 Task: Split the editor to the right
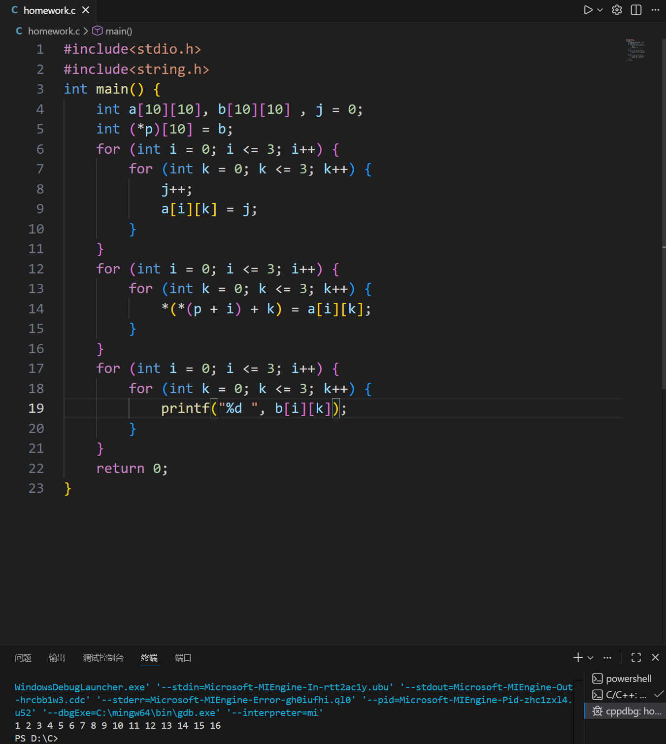636,10
